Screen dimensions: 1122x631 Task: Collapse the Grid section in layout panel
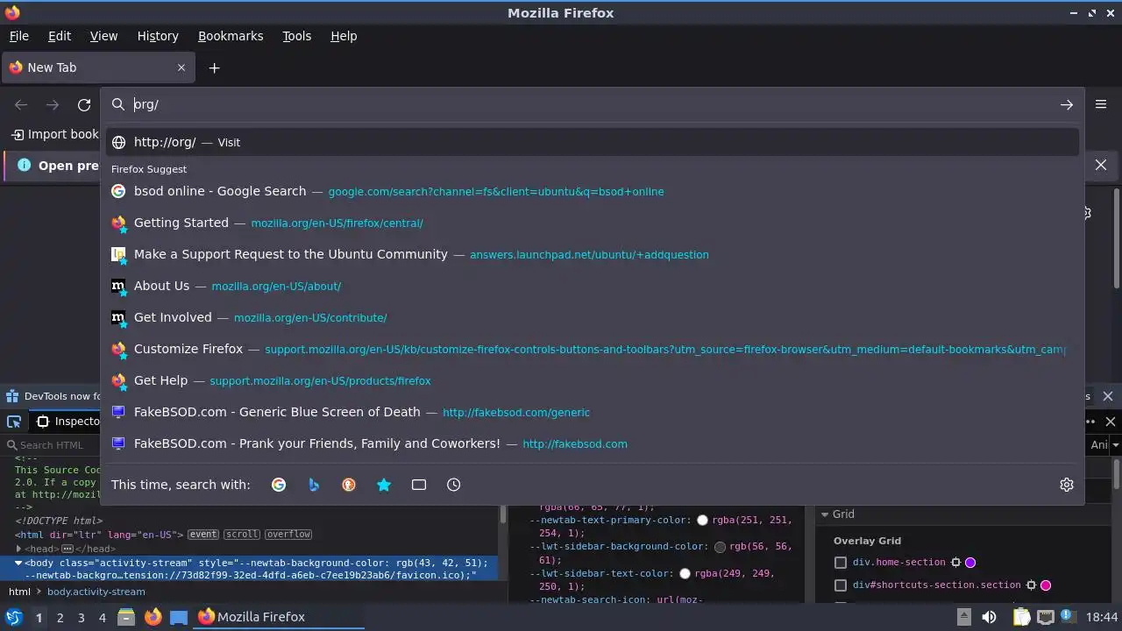[825, 514]
